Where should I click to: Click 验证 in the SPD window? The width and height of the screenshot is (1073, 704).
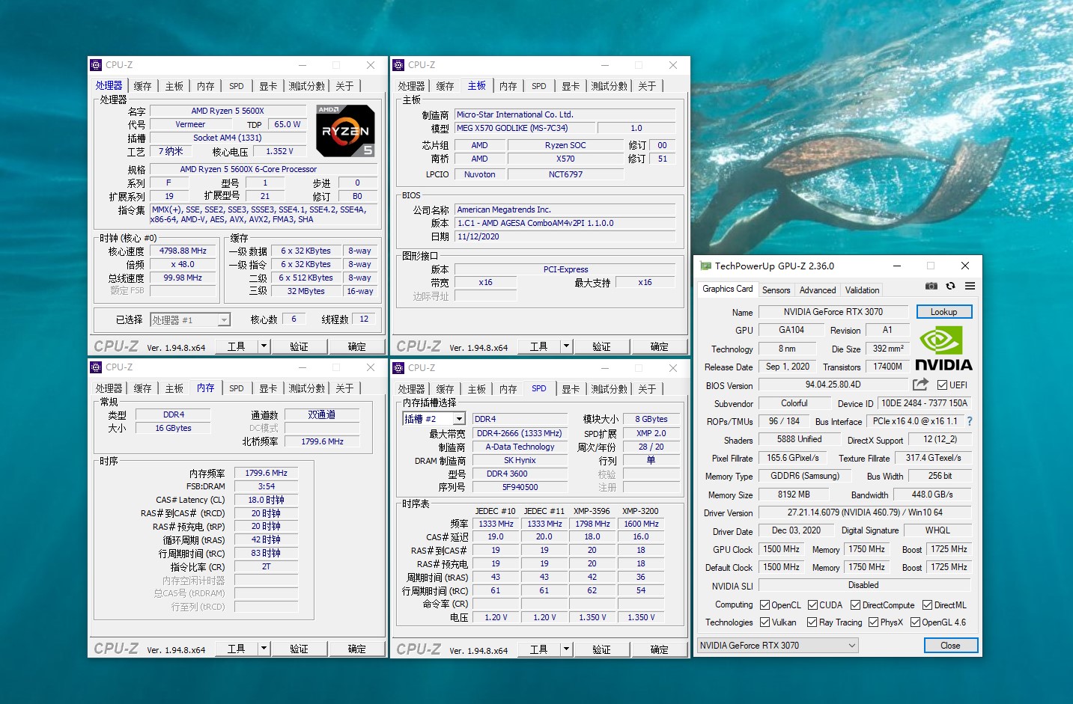pos(601,649)
